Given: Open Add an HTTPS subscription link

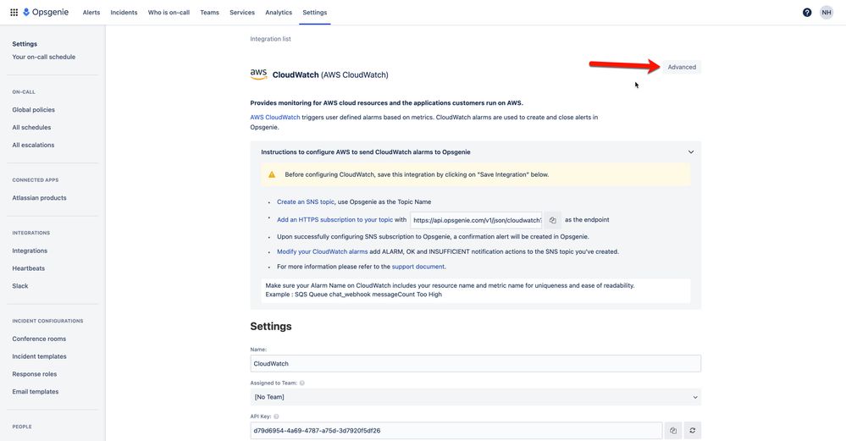Looking at the screenshot, I should [335, 220].
